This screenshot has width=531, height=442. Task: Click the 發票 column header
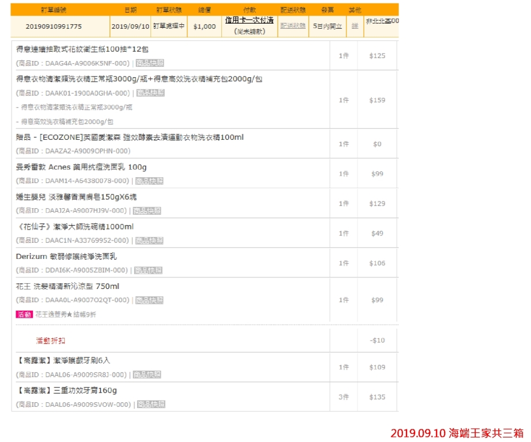(x=327, y=10)
